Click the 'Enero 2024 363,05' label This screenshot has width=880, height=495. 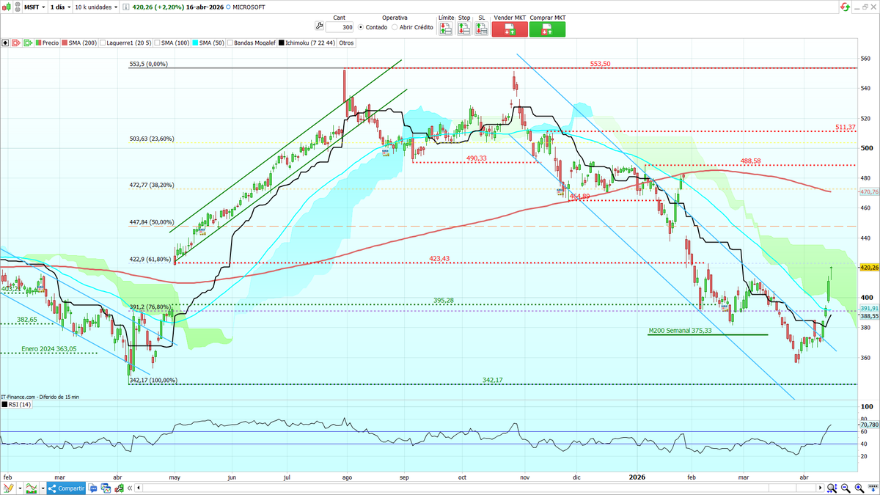coord(49,349)
